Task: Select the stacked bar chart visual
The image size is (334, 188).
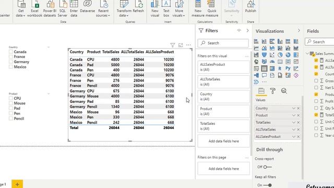Action: click(256, 41)
